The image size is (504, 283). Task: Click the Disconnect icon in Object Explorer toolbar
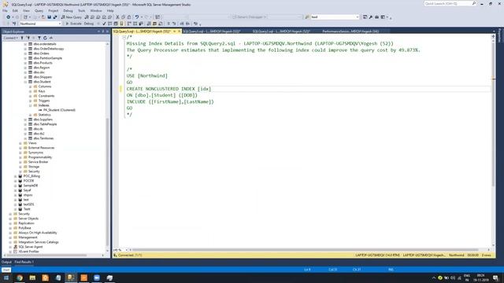(28, 38)
